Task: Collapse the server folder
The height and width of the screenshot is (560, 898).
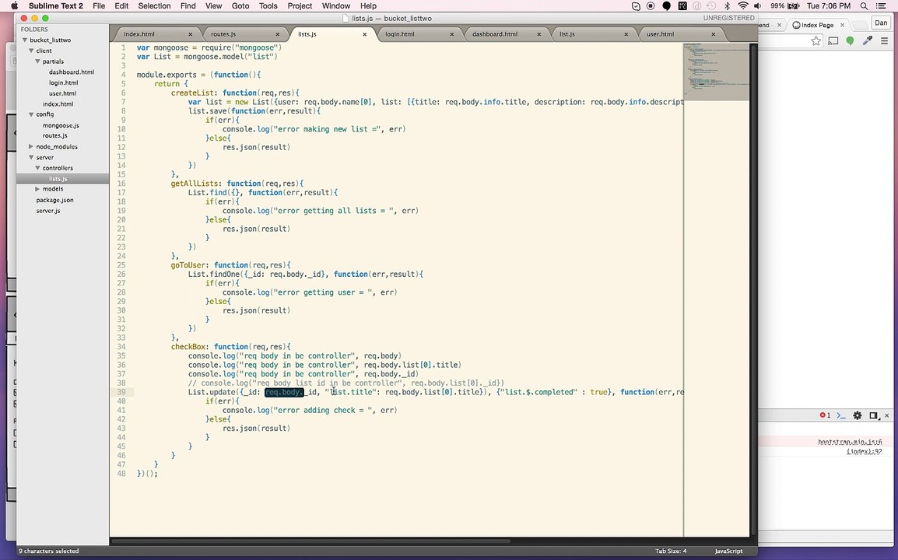Action: click(31, 157)
